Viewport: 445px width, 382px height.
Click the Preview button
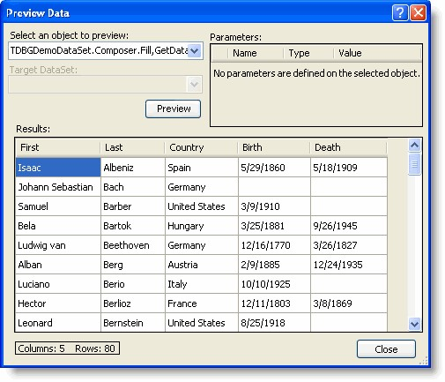click(x=173, y=109)
